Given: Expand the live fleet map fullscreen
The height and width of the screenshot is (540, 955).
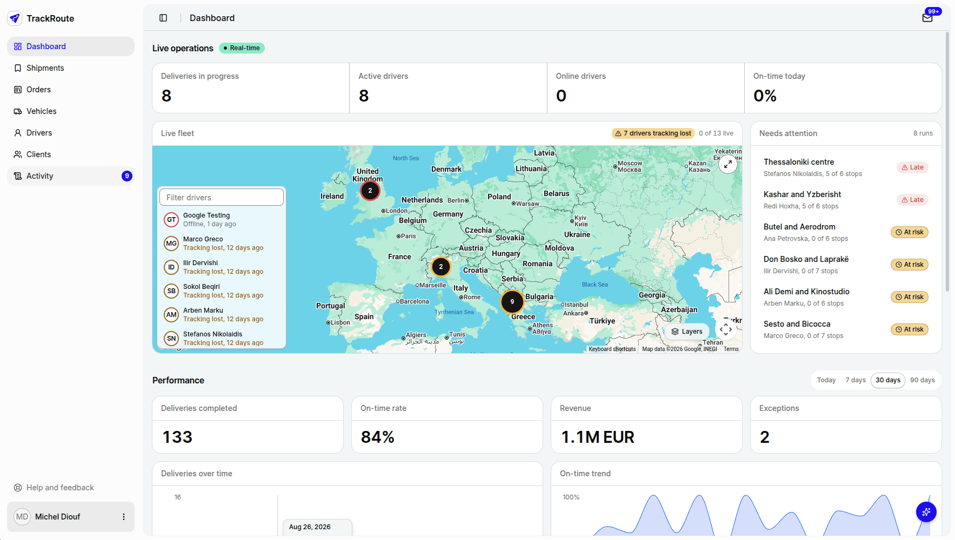Looking at the screenshot, I should point(728,164).
